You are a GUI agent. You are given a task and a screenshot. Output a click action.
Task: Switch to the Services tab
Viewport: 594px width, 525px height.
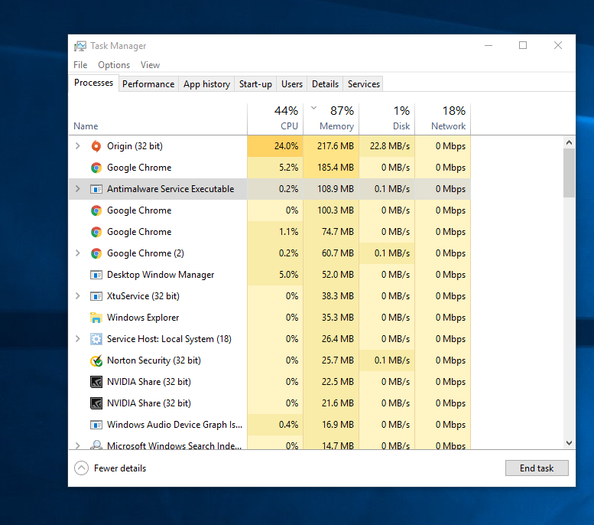(x=364, y=84)
